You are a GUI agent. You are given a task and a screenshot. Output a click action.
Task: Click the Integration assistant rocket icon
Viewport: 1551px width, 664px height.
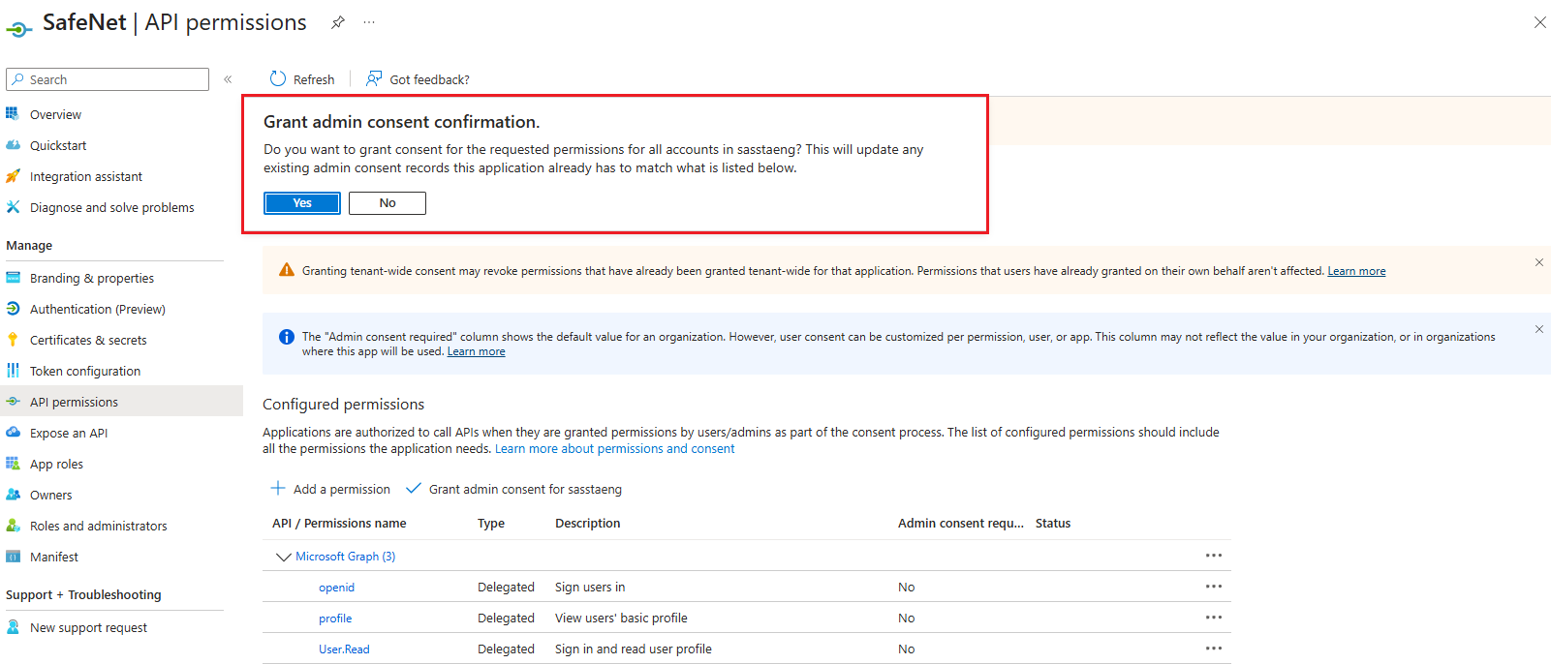tap(13, 176)
